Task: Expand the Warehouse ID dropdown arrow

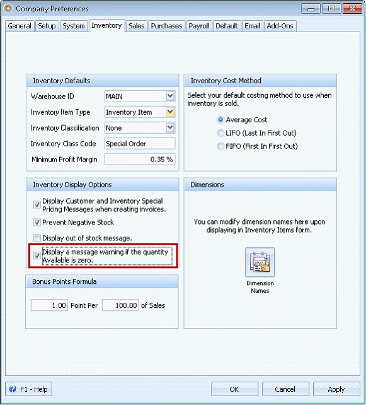Action: 170,96
